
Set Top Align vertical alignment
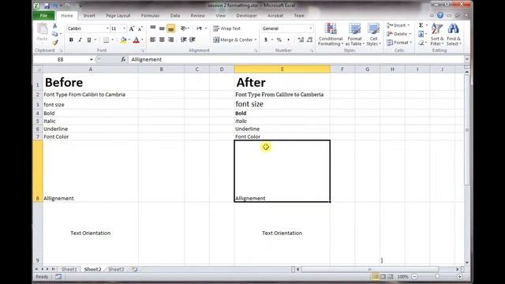point(153,28)
